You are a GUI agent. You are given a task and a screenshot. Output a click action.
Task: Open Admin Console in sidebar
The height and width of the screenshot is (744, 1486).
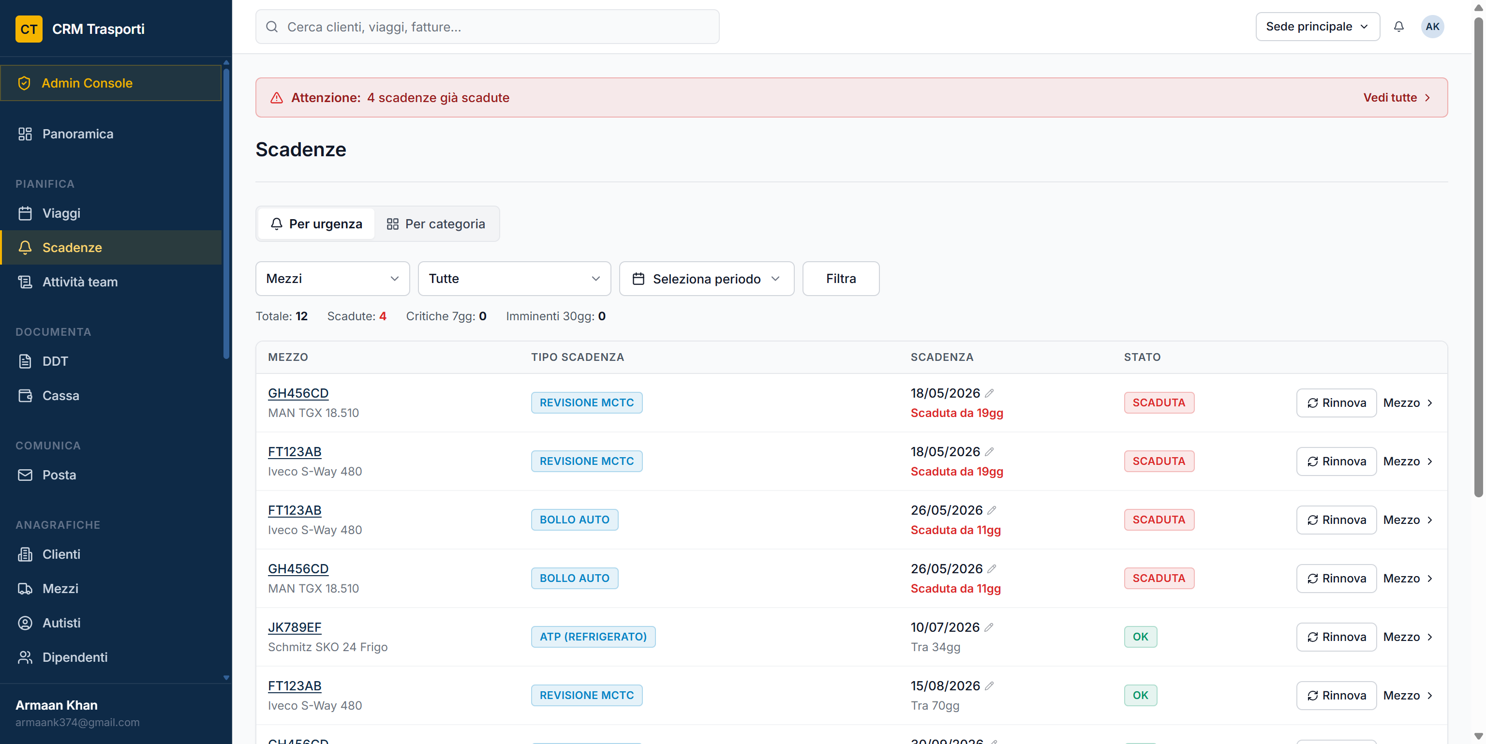click(x=111, y=83)
